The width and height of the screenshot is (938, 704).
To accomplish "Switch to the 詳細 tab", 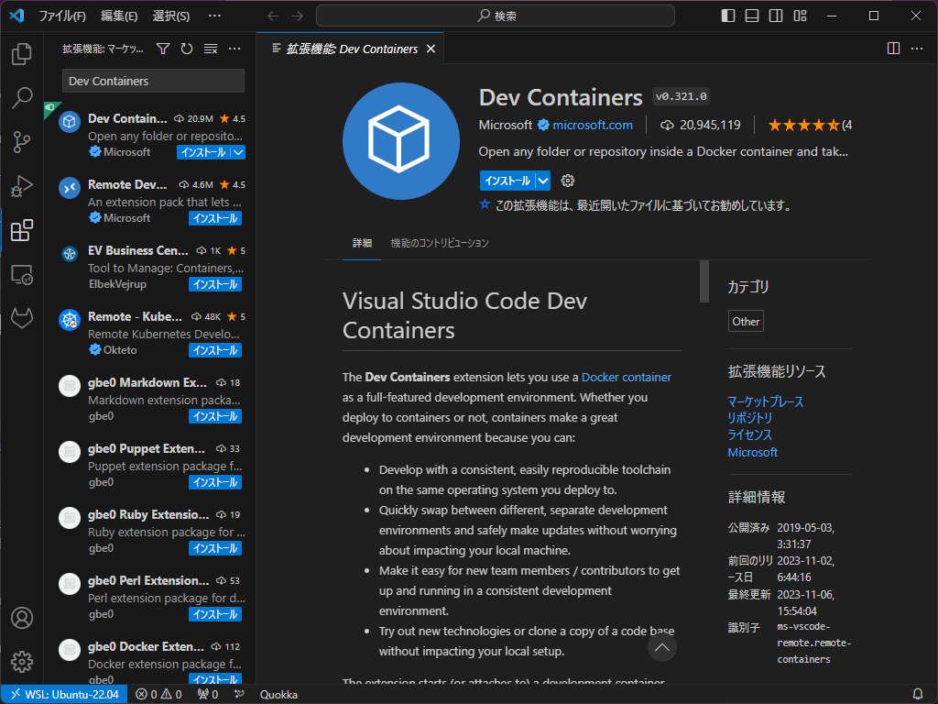I will [x=362, y=242].
